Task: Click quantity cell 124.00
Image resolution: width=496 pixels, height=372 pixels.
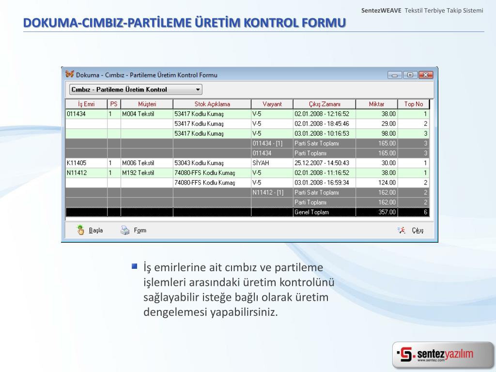Action: tap(376, 183)
